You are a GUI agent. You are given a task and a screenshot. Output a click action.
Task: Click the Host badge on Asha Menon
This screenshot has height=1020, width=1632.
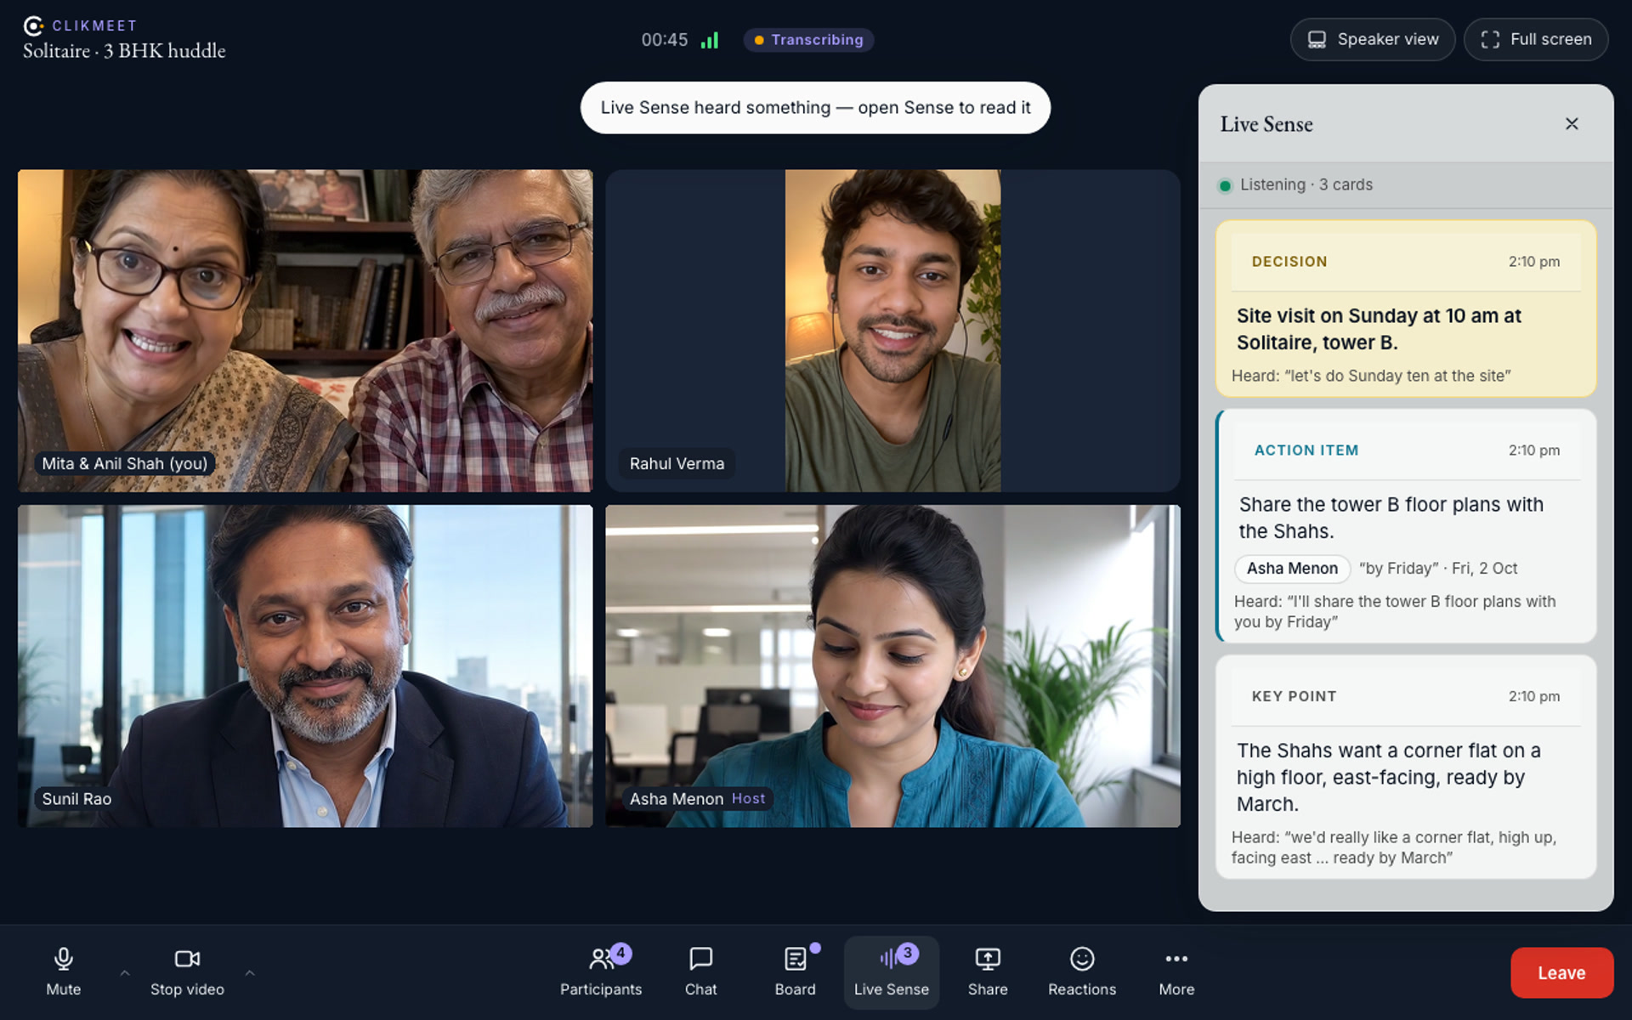click(748, 799)
